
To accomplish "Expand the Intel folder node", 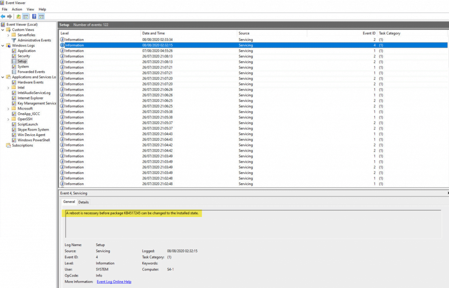I will [x=8, y=88].
